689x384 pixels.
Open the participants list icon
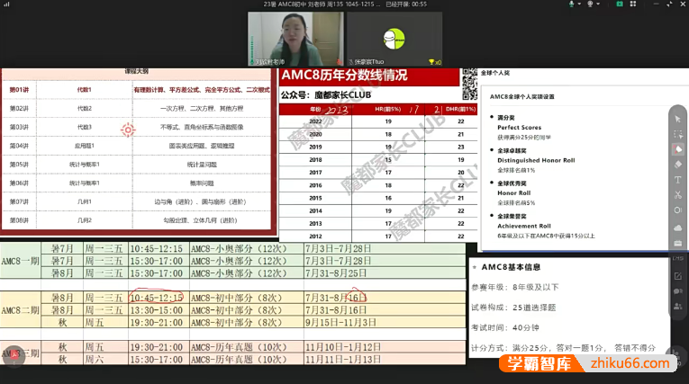[677, 306]
